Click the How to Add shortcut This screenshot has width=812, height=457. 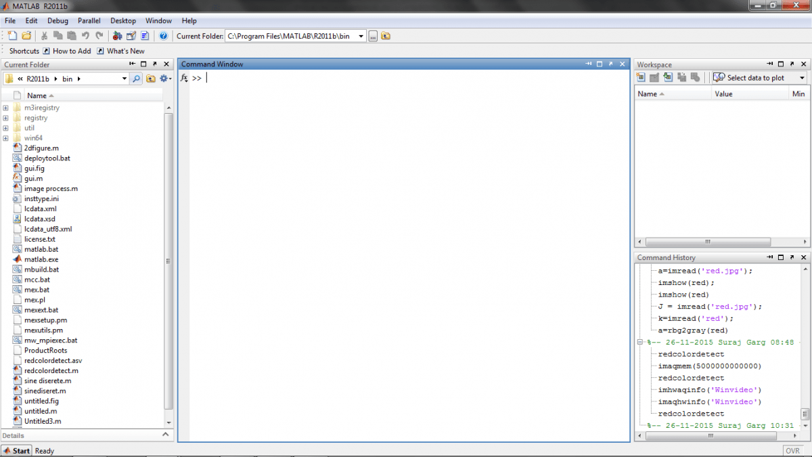[66, 51]
